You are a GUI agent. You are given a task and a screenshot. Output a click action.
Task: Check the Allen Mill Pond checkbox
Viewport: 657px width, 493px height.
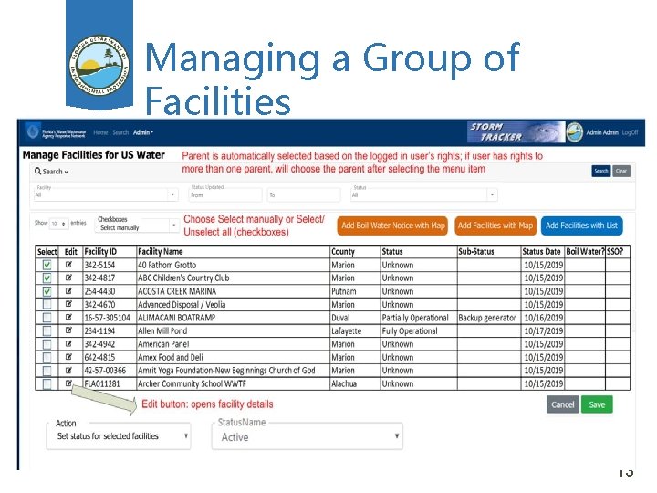click(x=47, y=330)
